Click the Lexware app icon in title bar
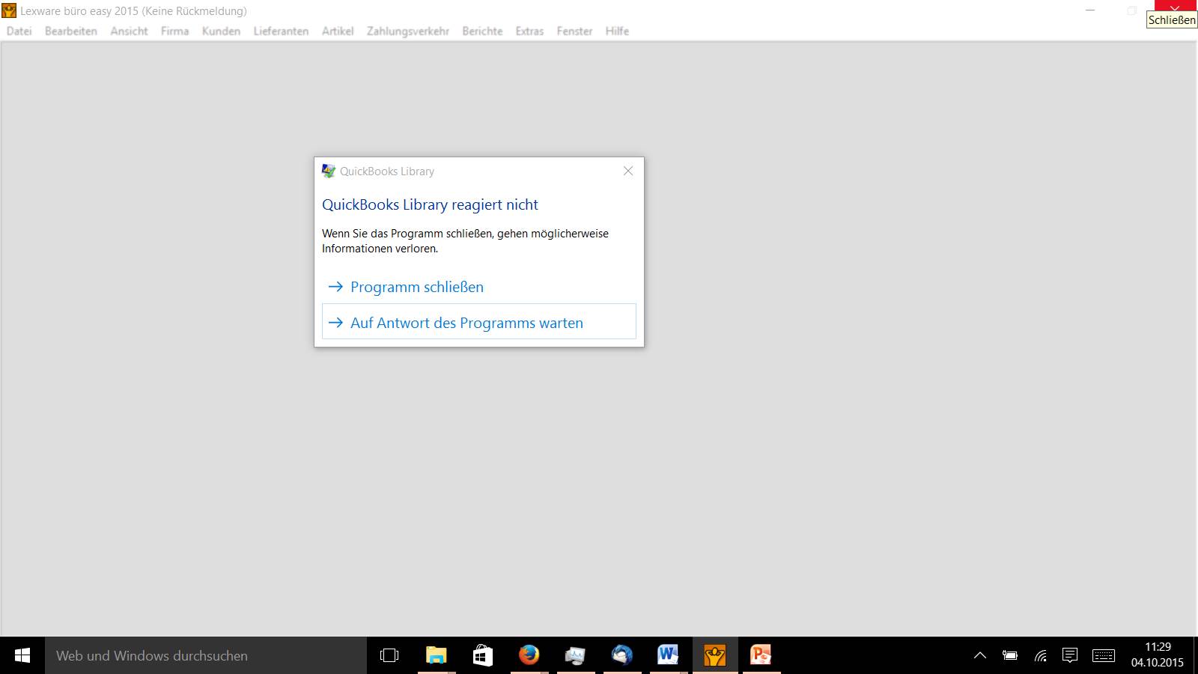The height and width of the screenshot is (674, 1198). [x=9, y=10]
